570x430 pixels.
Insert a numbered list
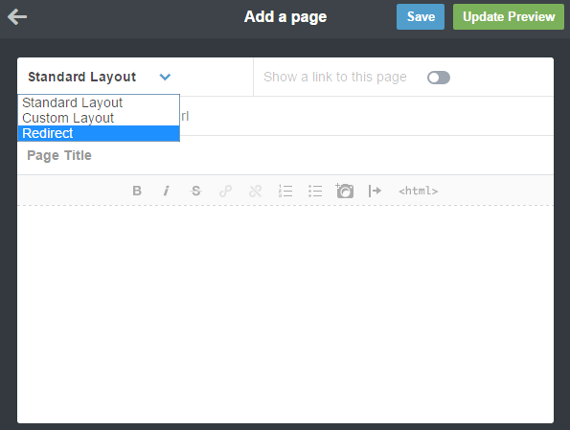click(285, 191)
